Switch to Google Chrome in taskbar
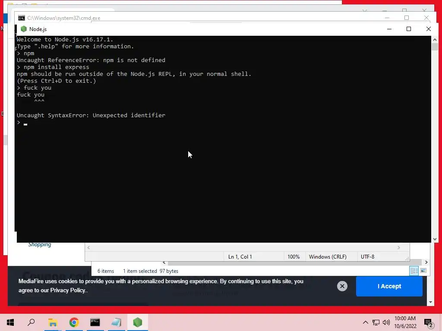The height and width of the screenshot is (331, 442). click(x=74, y=322)
